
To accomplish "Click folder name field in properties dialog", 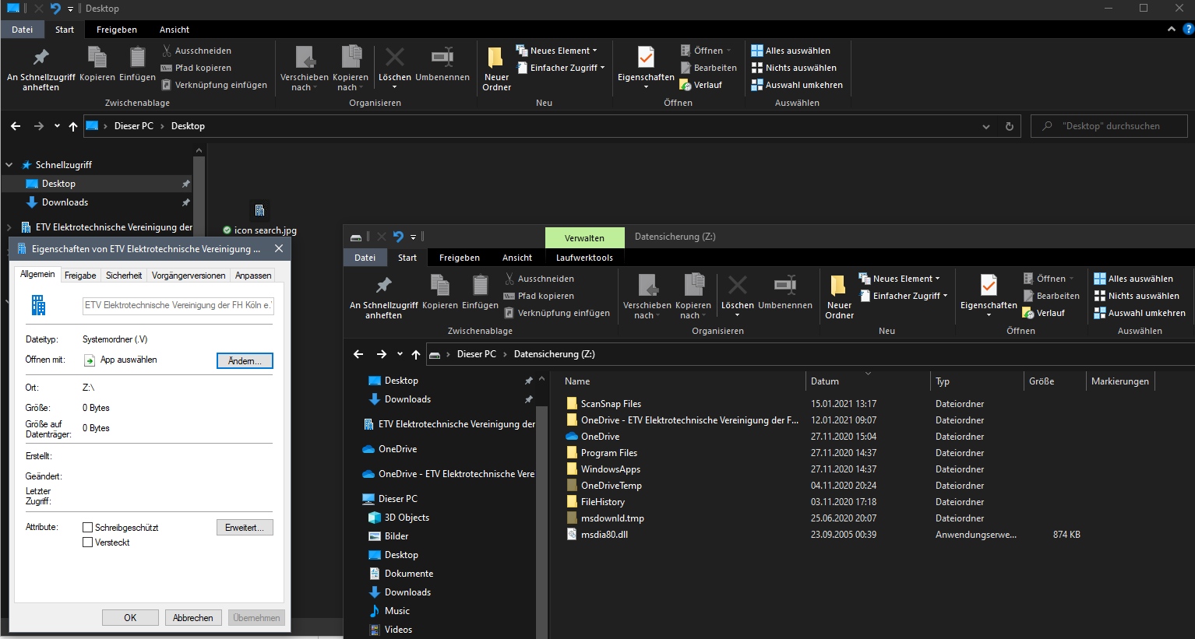I will pyautogui.click(x=178, y=306).
